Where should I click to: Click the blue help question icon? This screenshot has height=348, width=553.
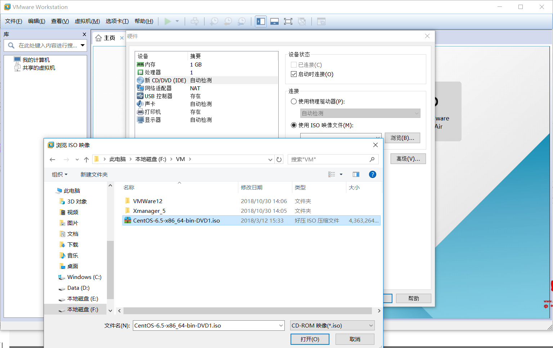[373, 174]
